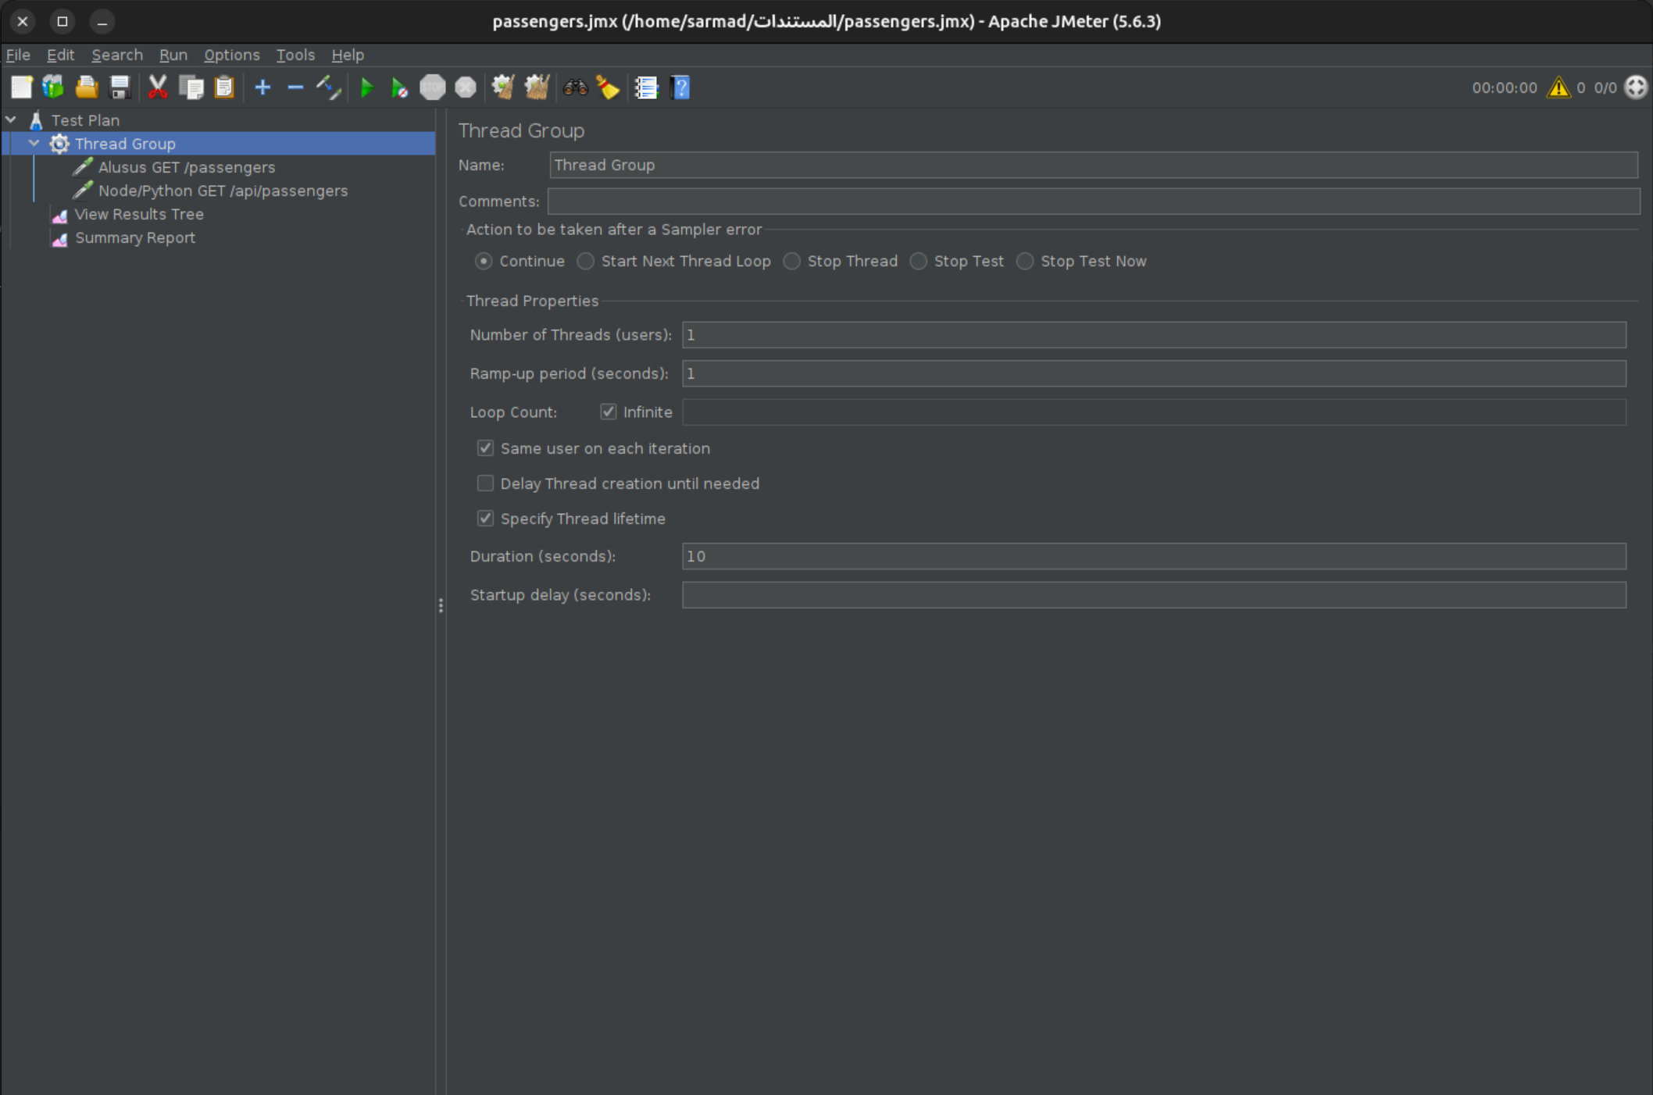
Task: Collapse the Test Plan tree node
Action: [x=11, y=120]
